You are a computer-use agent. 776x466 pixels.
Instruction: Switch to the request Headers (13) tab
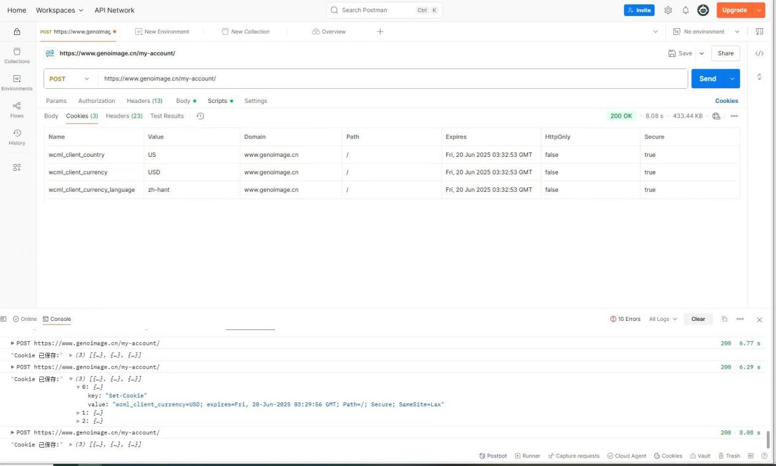coord(145,101)
